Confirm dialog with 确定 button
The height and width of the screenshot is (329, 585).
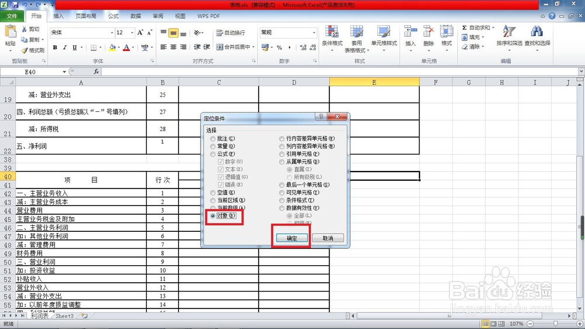pyautogui.click(x=292, y=238)
